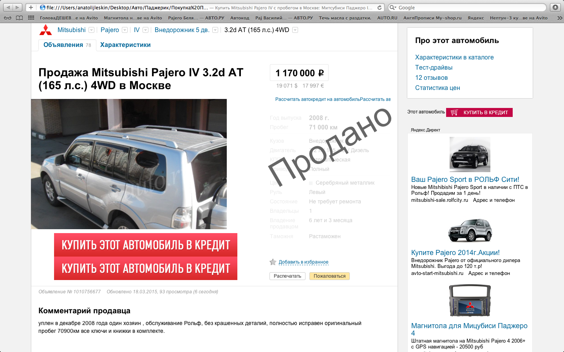This screenshot has width=564, height=352.
Task: Expand the 3.2d AT 4WD modification dropdown
Action: [x=295, y=30]
